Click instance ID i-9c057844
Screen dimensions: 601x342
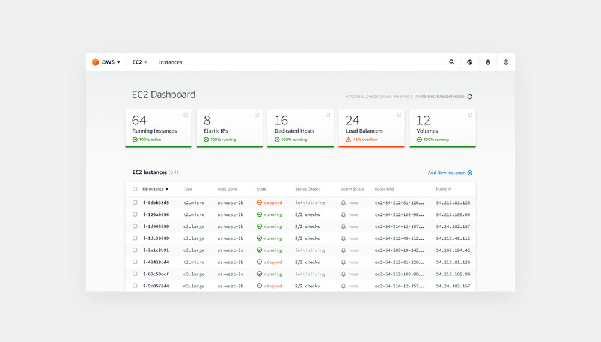[x=156, y=286]
